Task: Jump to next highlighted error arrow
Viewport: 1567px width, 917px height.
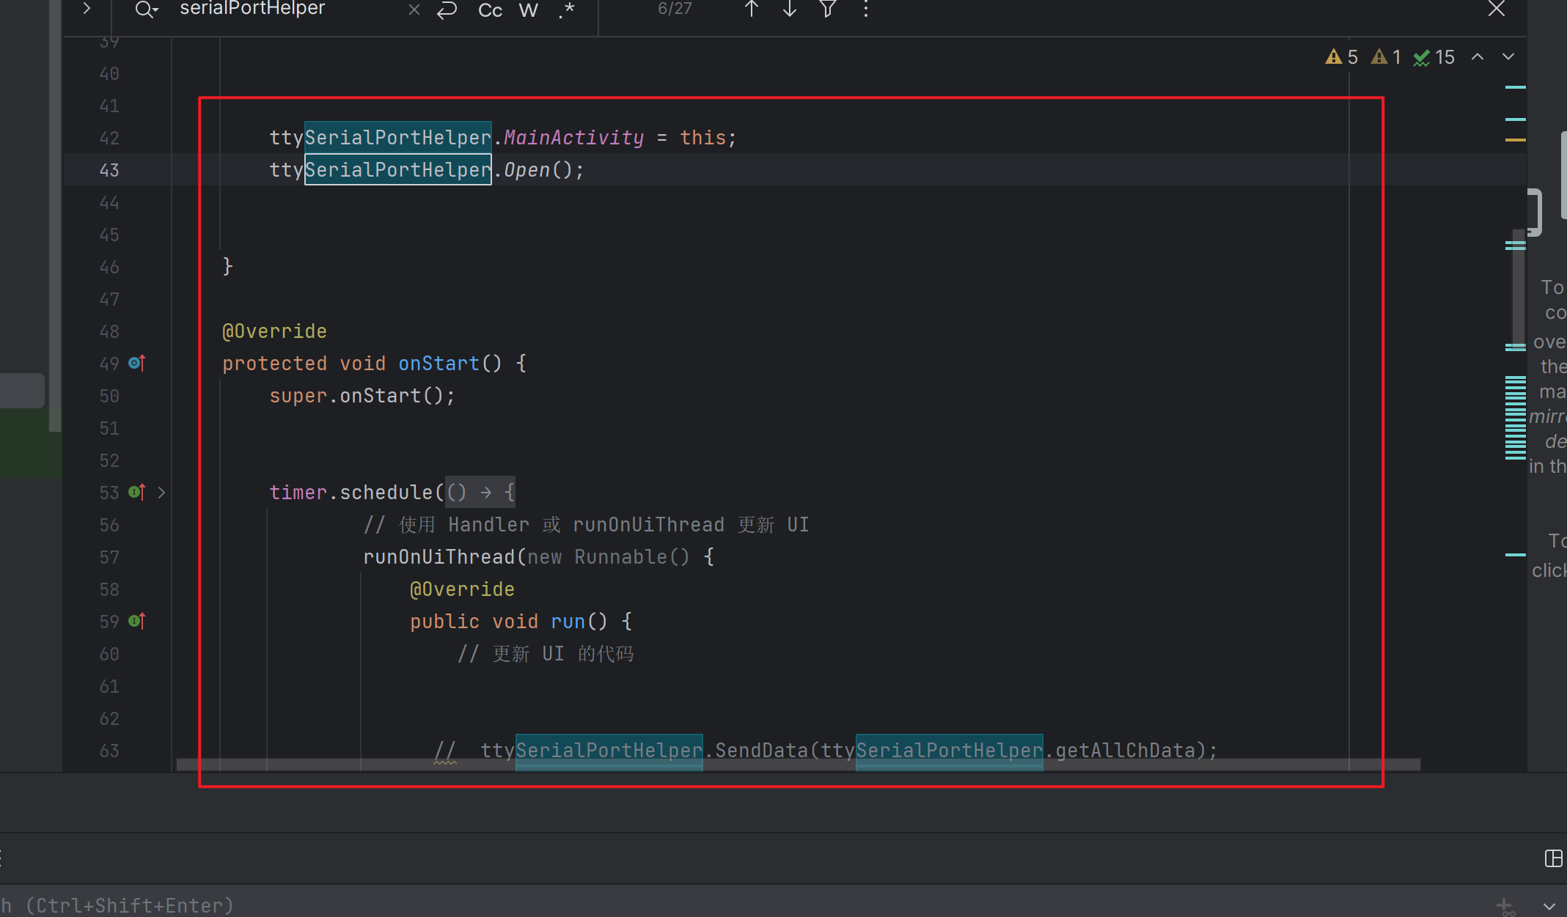Action: (1508, 57)
